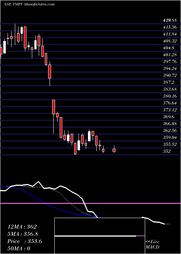Select the 415.36 price level label
Viewport: 181px width, 254px height.
tap(169, 27)
